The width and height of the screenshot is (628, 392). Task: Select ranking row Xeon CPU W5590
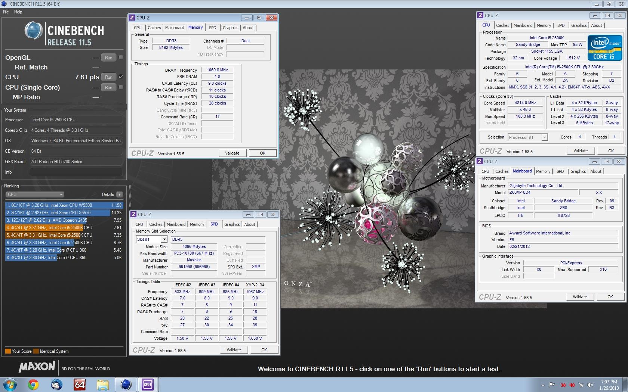[64, 205]
